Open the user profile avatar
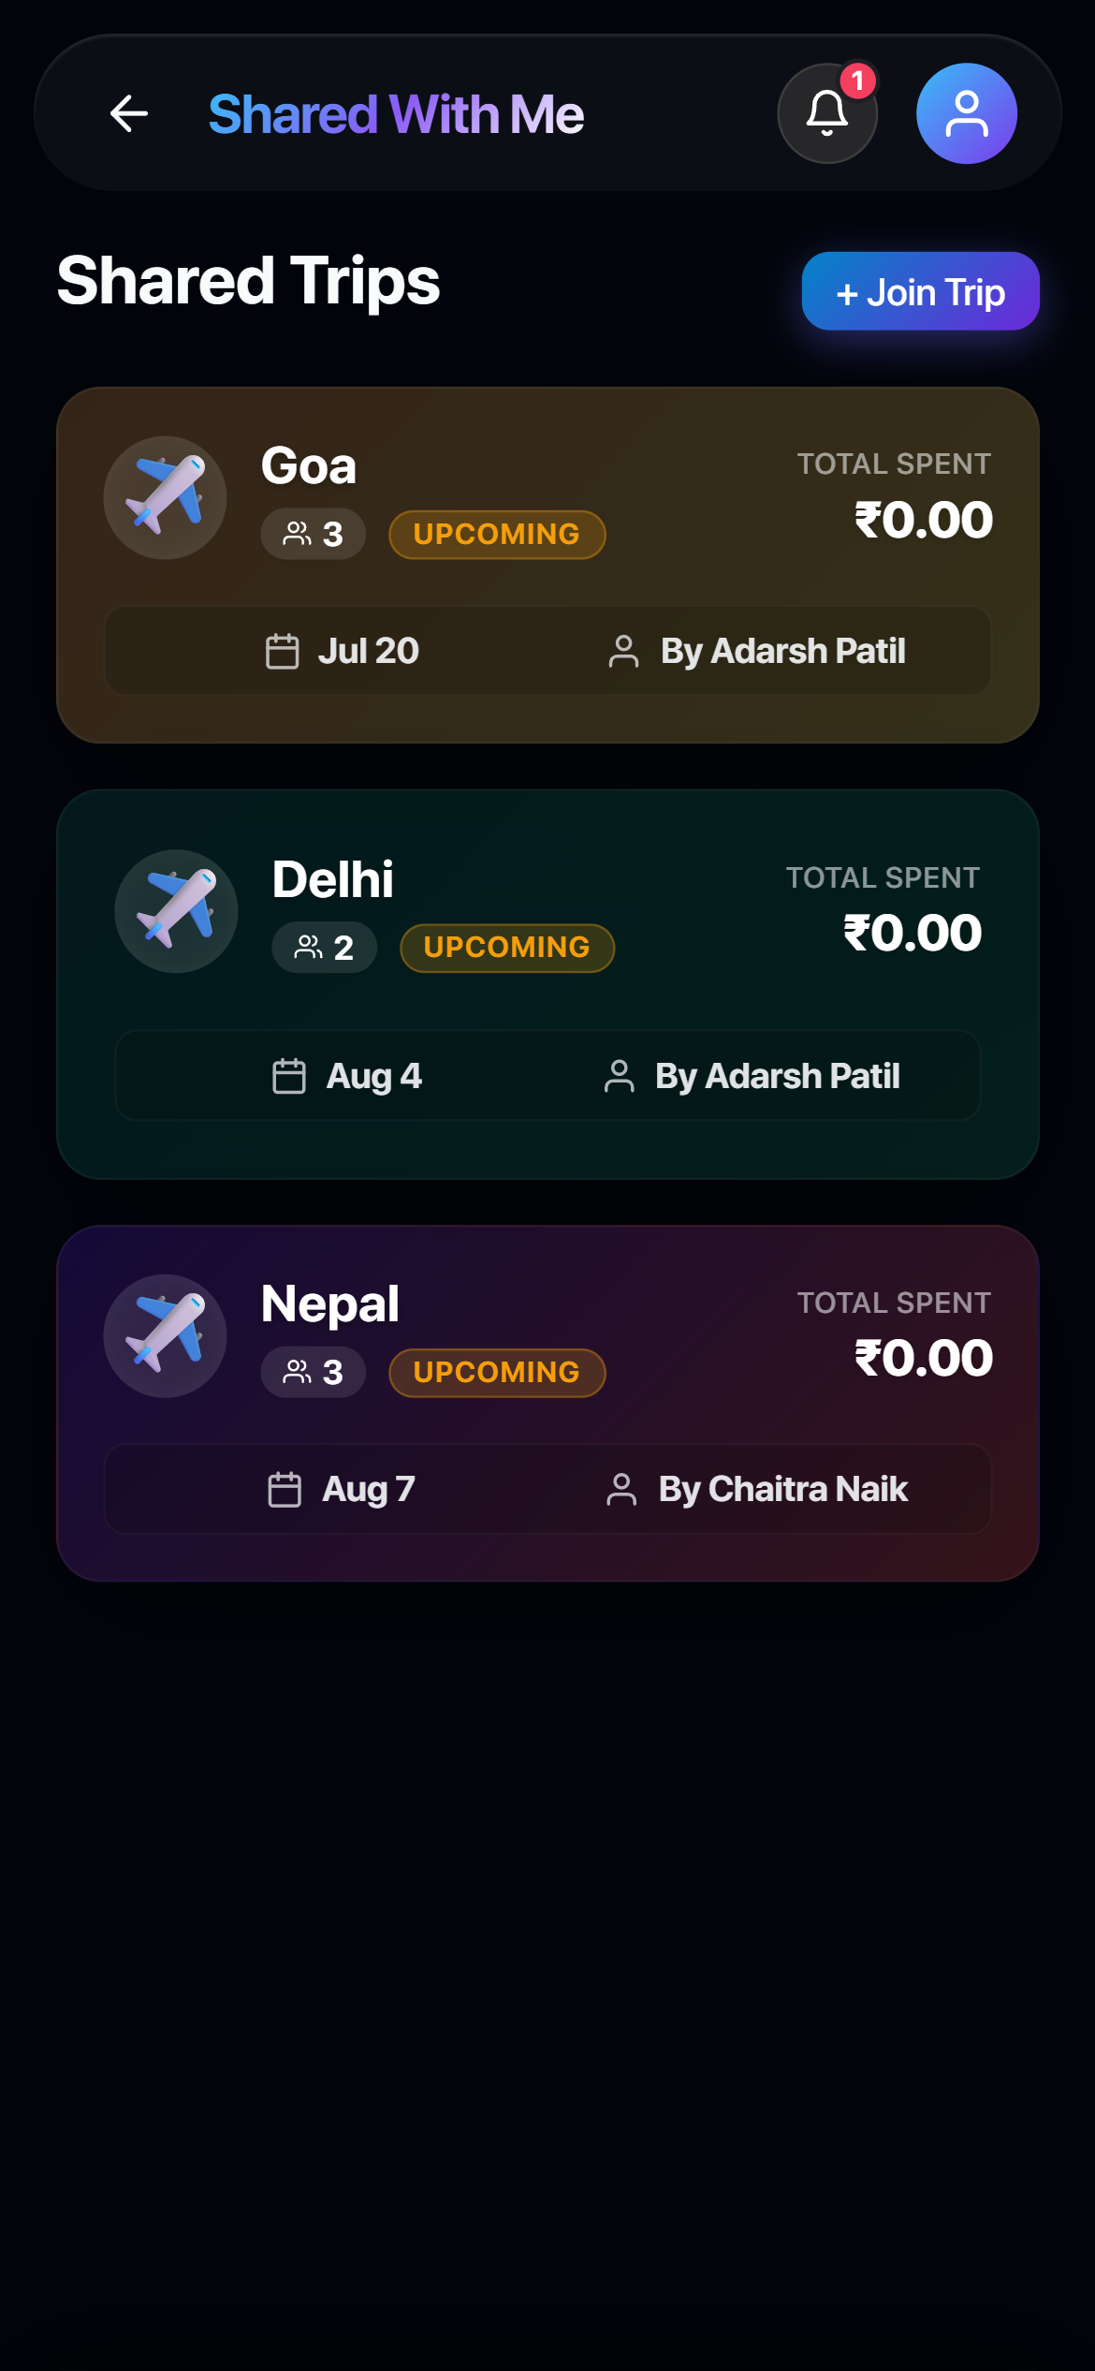Viewport: 1095px width, 2371px height. point(967,113)
